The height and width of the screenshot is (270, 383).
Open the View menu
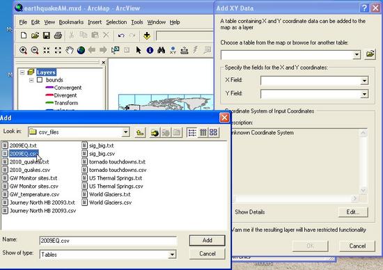click(x=49, y=22)
